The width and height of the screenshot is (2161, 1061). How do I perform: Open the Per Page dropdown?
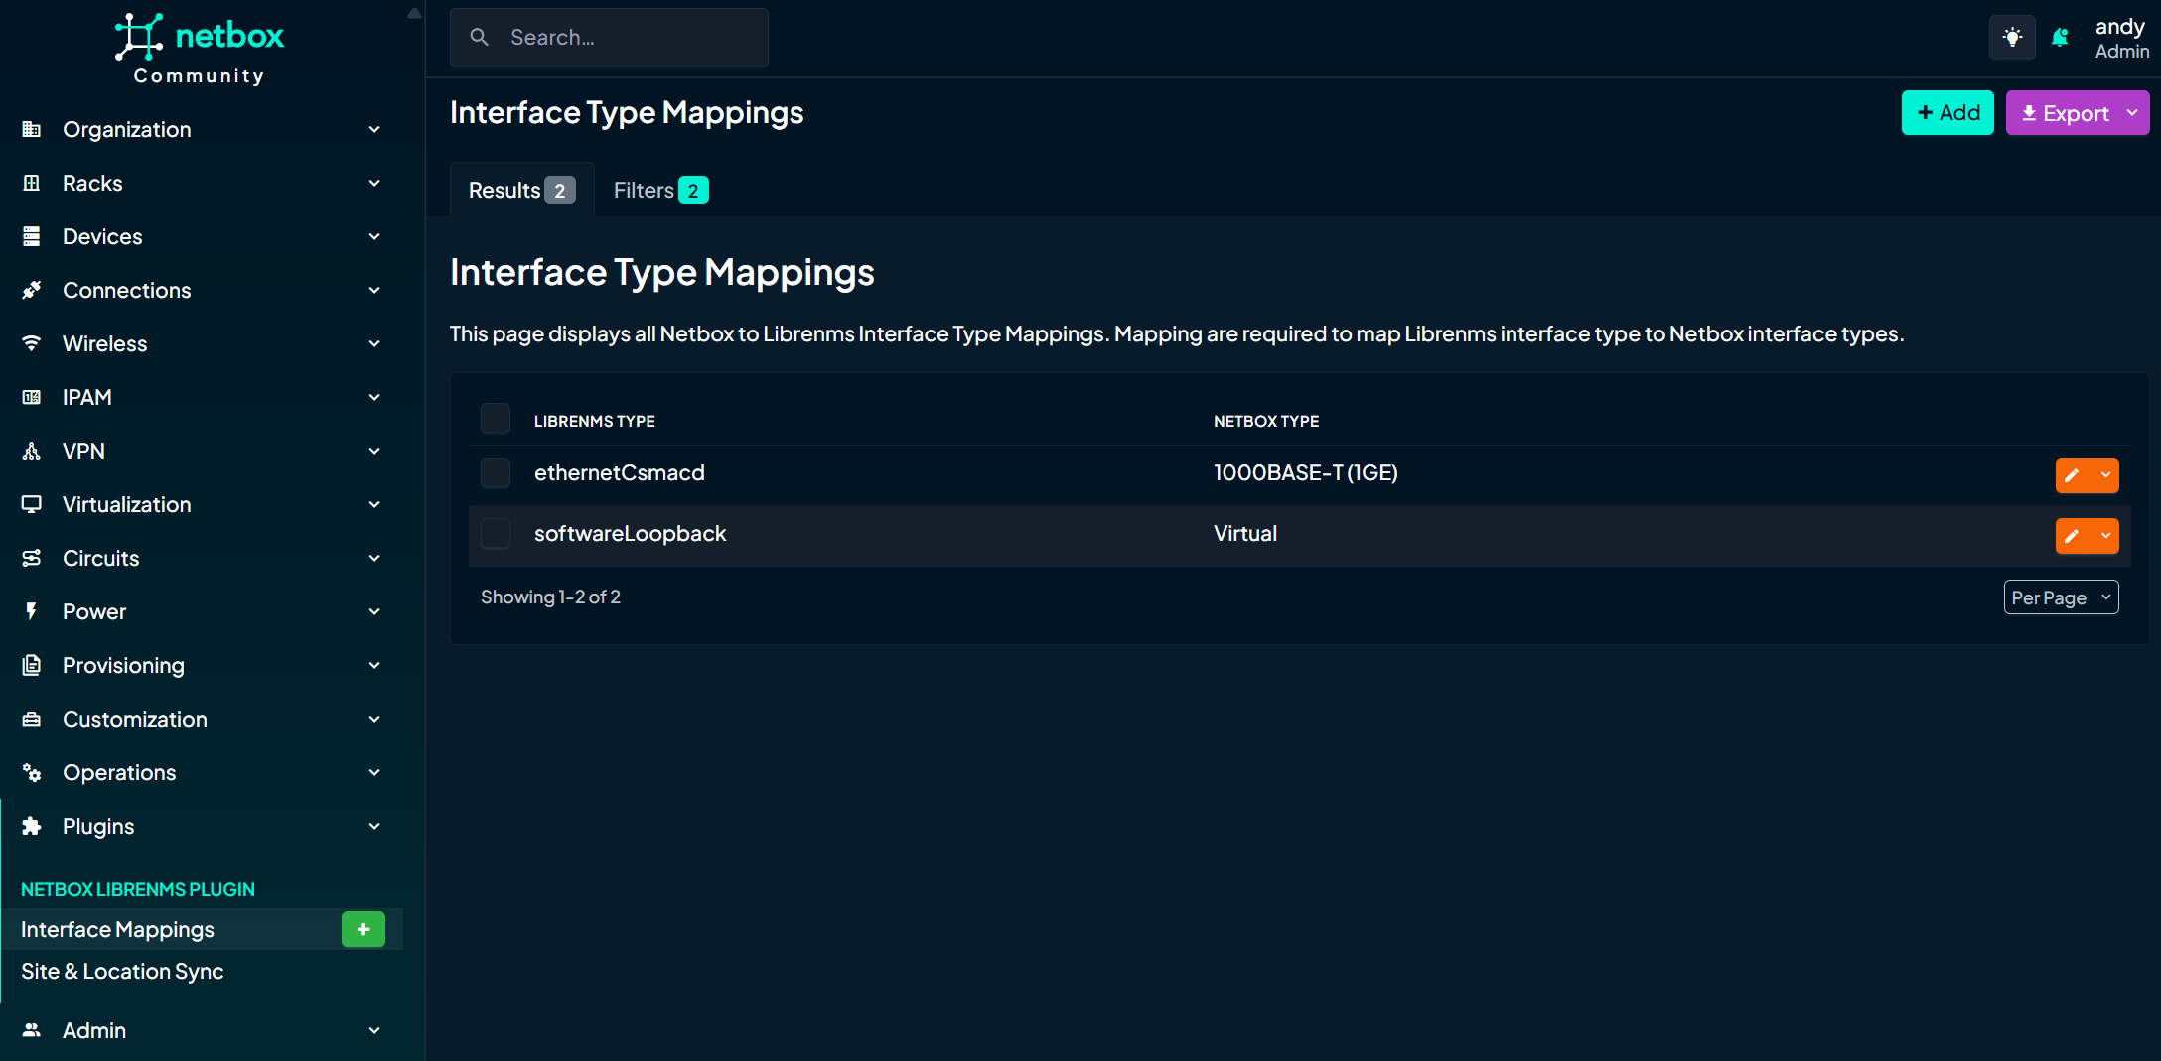[2061, 597]
